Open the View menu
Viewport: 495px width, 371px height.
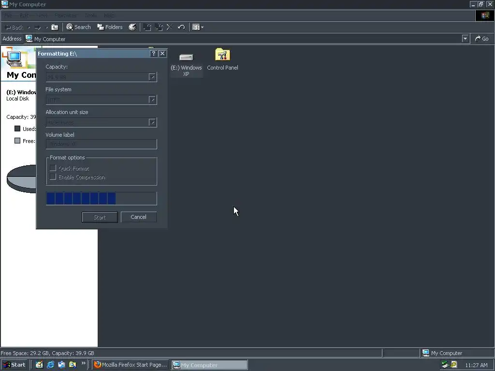point(42,15)
